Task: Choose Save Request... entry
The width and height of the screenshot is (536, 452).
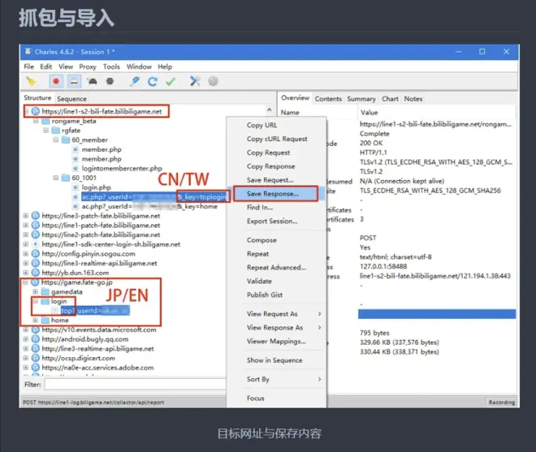Action: point(270,179)
